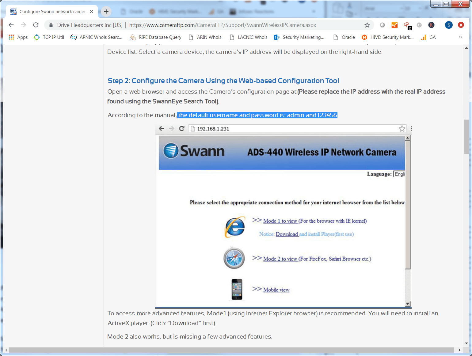Reload the current page
Screen dimensions: 472x356
point(36,25)
